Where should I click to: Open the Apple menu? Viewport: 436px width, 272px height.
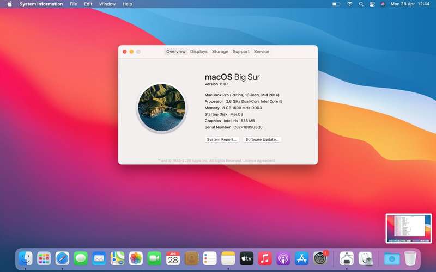coord(10,4)
